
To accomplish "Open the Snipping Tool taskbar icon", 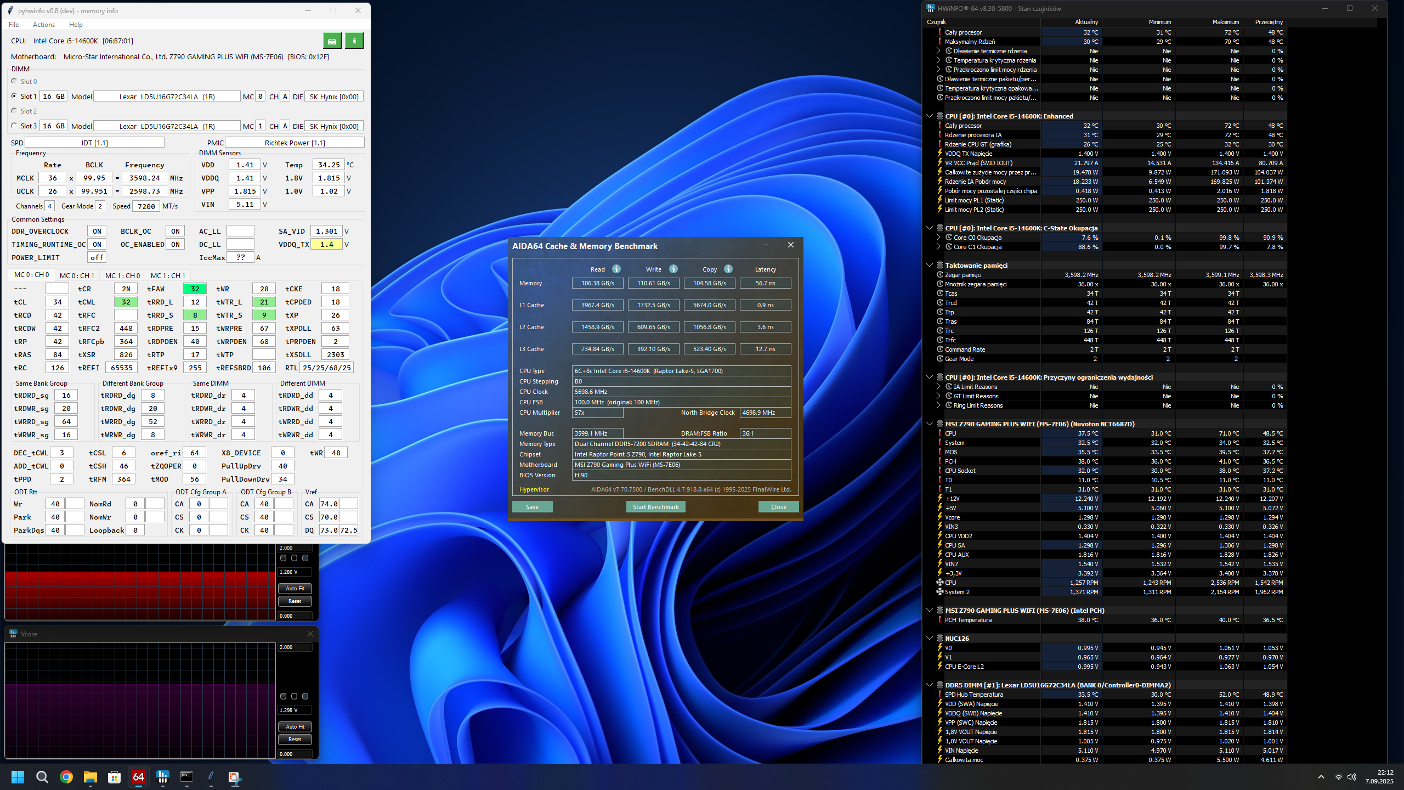I will point(235,777).
